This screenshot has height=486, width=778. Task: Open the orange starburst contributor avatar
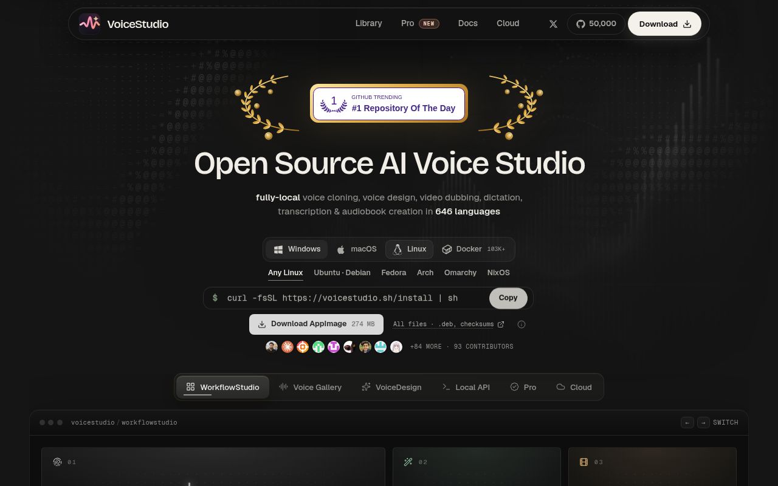[287, 347]
